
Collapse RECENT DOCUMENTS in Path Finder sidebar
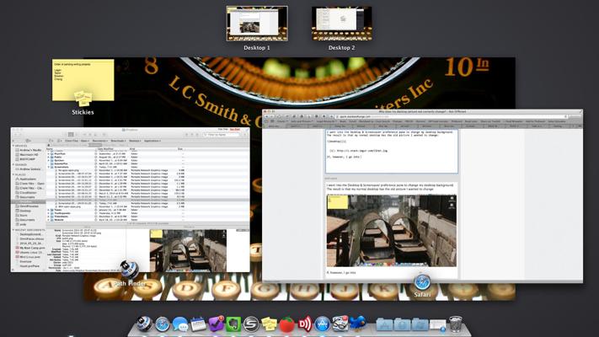coord(13,230)
